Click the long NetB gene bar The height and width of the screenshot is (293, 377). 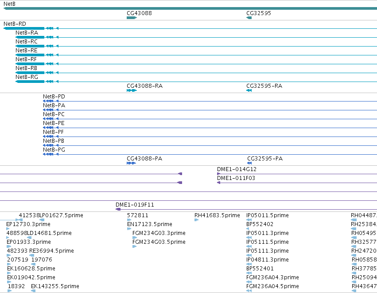pos(190,9)
